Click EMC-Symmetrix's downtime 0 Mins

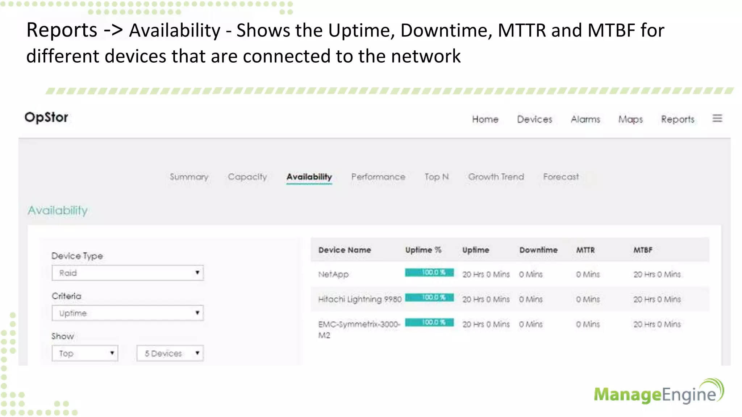[x=531, y=324]
